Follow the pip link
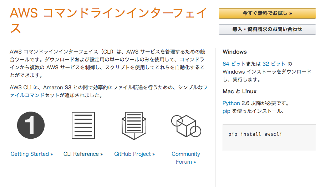 [226, 111]
